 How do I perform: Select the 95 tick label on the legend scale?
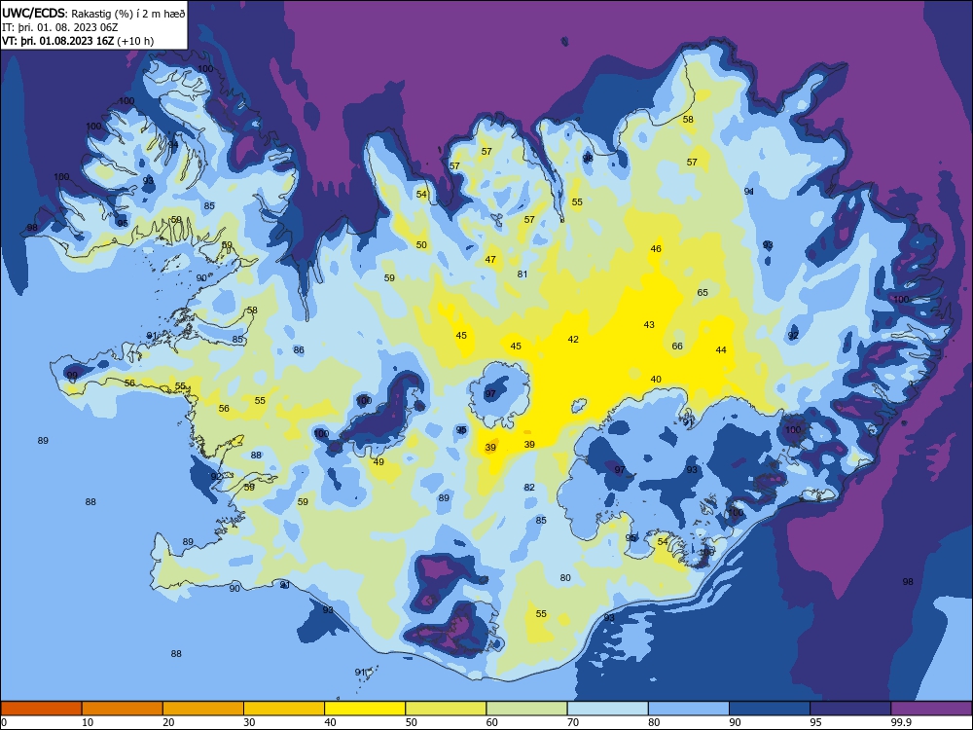click(815, 722)
